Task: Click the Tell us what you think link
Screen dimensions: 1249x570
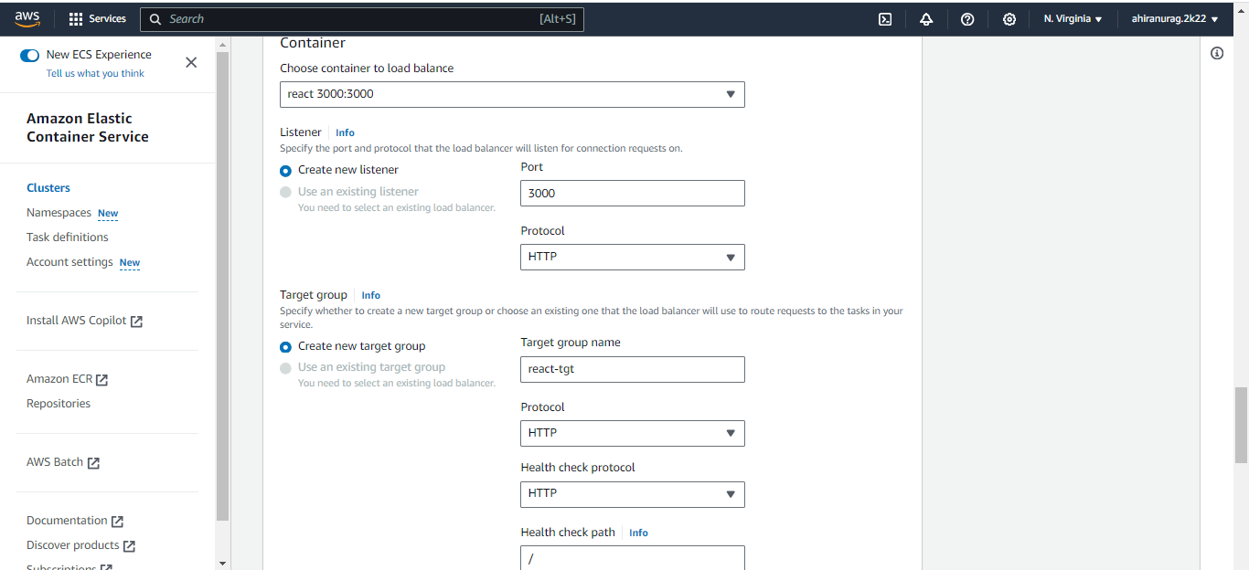Action: tap(95, 74)
